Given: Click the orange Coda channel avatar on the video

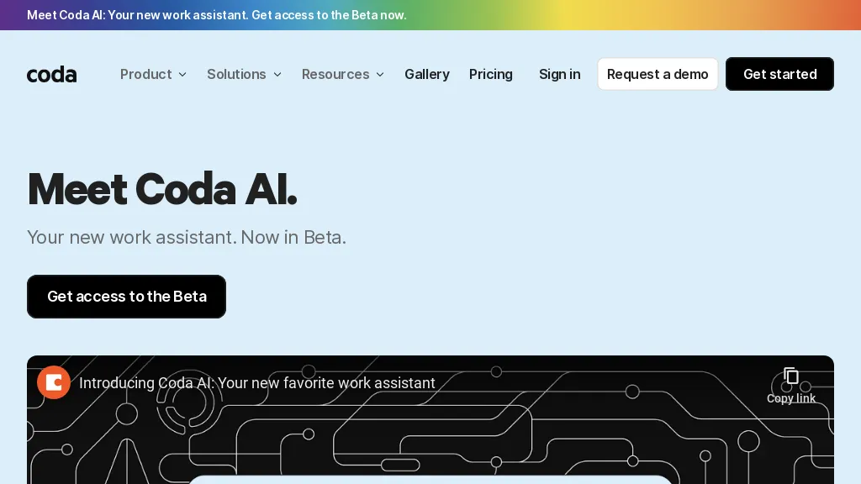Looking at the screenshot, I should [x=54, y=382].
